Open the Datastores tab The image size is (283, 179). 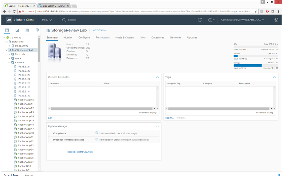pyautogui.click(x=157, y=37)
